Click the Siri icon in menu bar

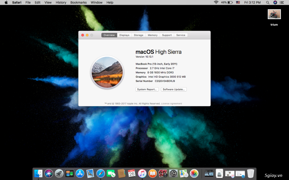click(x=275, y=2)
